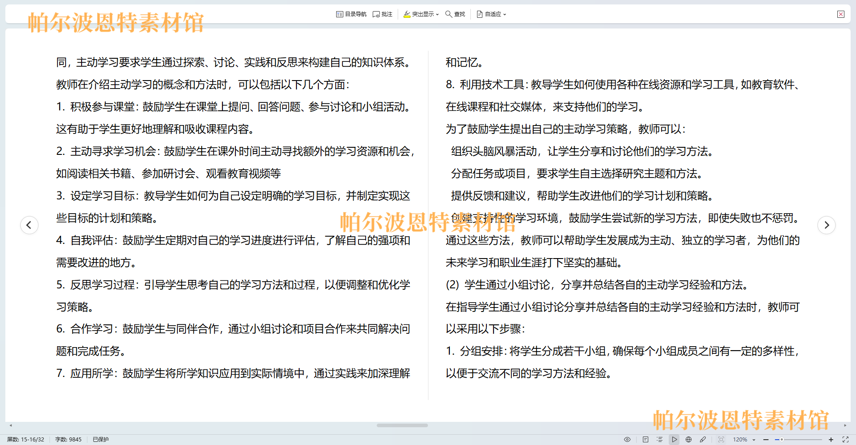Close the reading mode view
The image size is (856, 445).
click(x=841, y=14)
